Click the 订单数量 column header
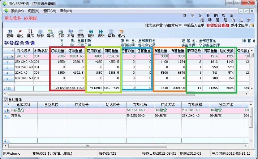 point(58,51)
